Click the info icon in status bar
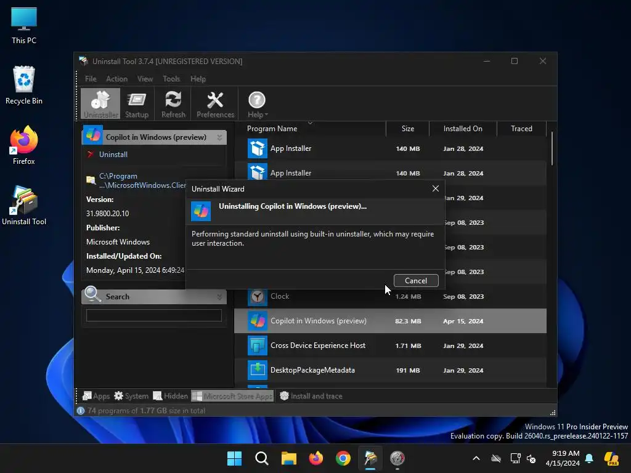 coord(81,411)
